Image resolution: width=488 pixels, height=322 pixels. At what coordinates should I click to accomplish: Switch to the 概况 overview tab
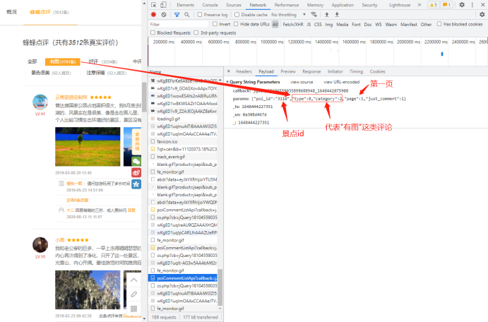click(x=11, y=12)
